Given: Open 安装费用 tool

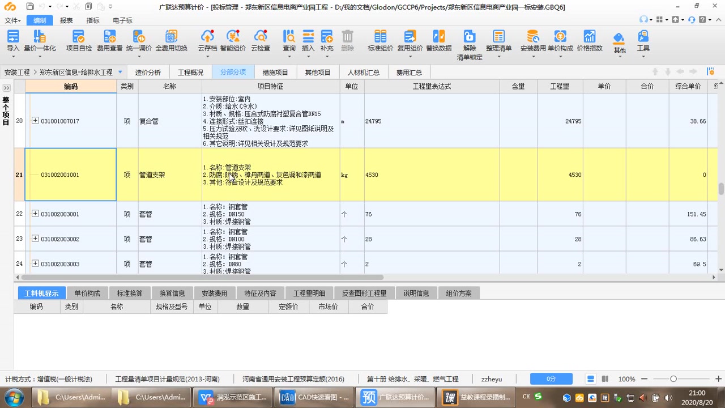Looking at the screenshot, I should click(533, 41).
